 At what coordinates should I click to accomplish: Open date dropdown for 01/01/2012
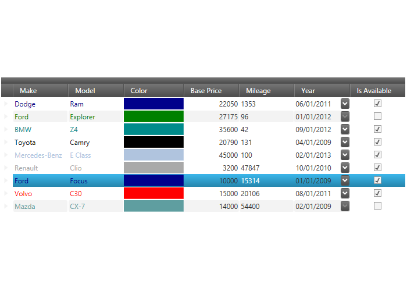click(x=345, y=116)
